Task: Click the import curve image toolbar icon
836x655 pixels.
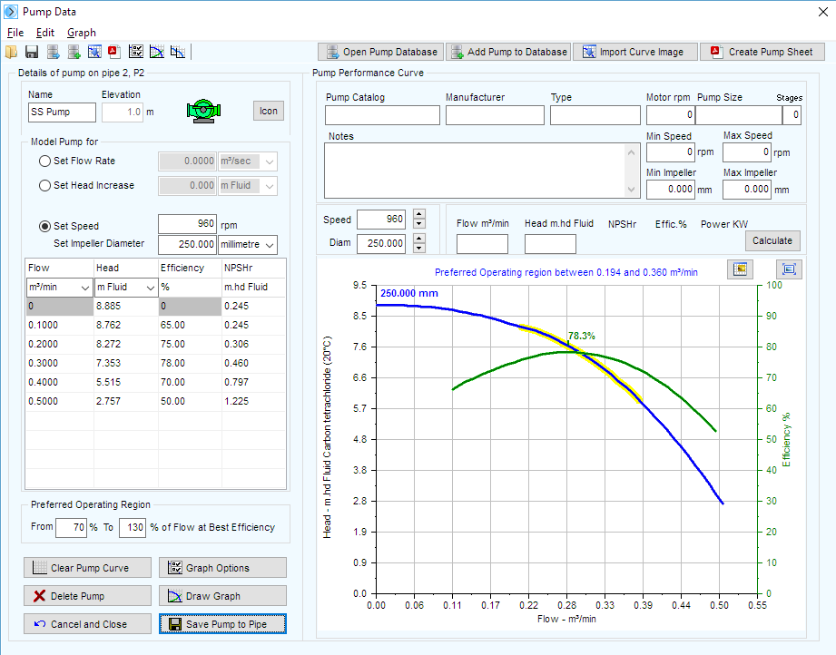Action: [x=94, y=52]
